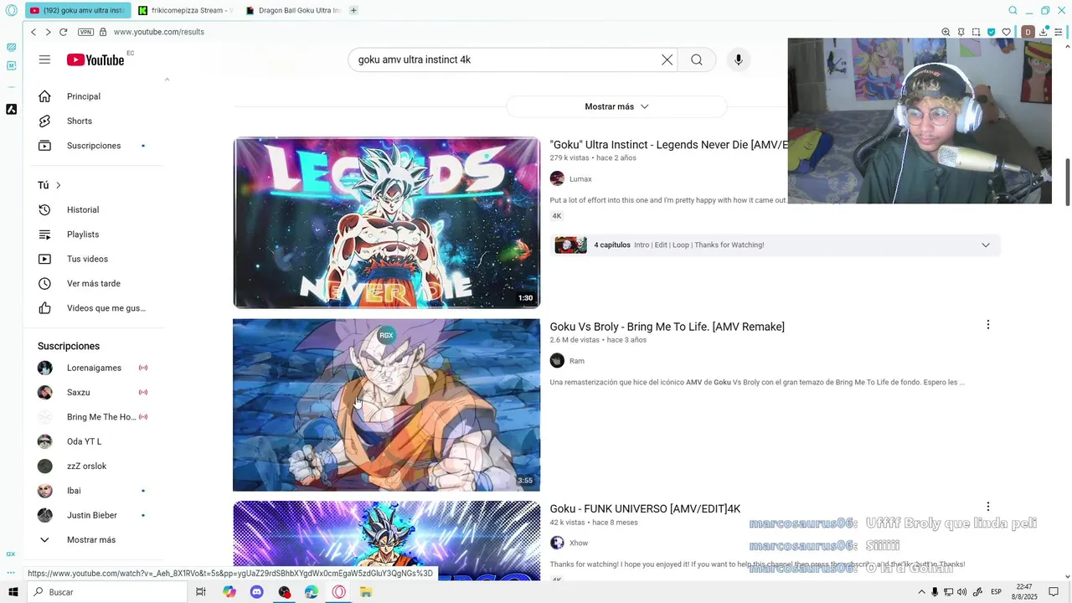Open Windows Start menu
This screenshot has height=603, width=1072.
coord(13,592)
